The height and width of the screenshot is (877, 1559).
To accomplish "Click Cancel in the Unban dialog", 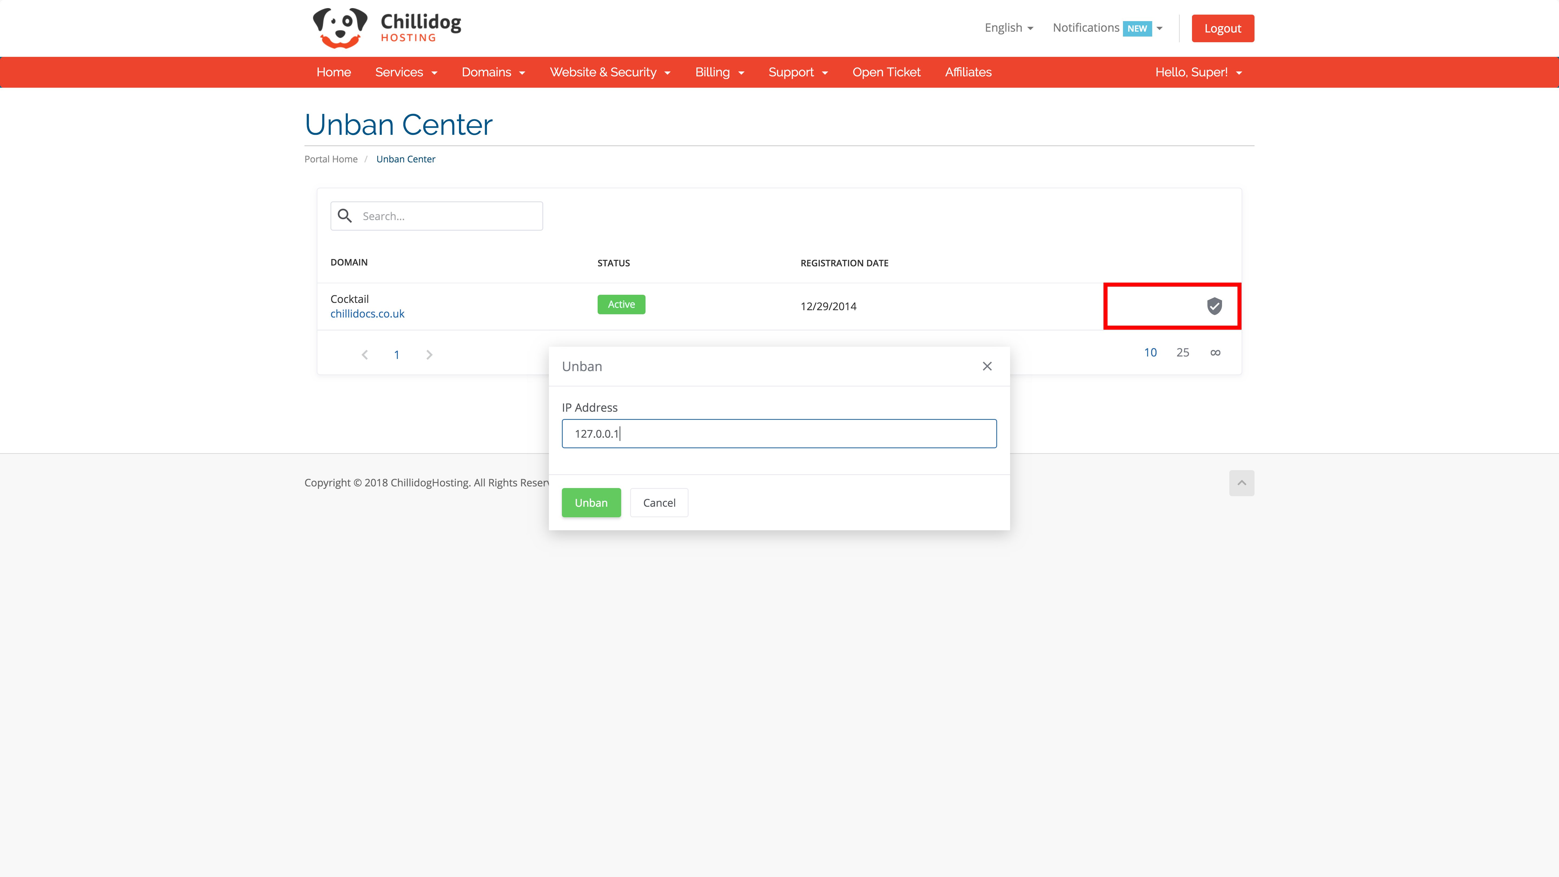I will tap(659, 502).
